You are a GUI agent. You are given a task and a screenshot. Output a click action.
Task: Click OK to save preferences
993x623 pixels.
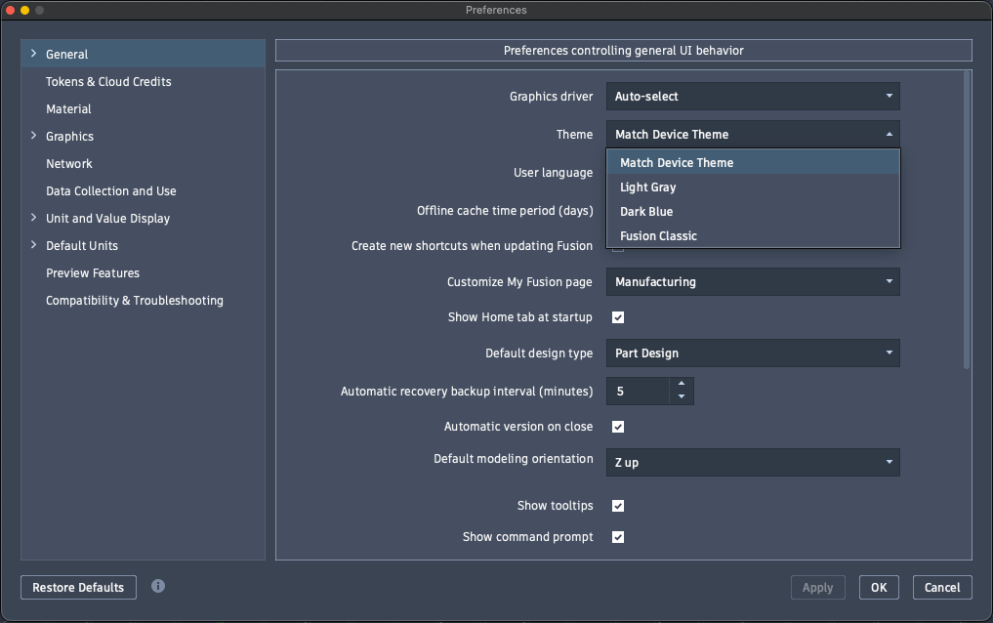point(878,587)
